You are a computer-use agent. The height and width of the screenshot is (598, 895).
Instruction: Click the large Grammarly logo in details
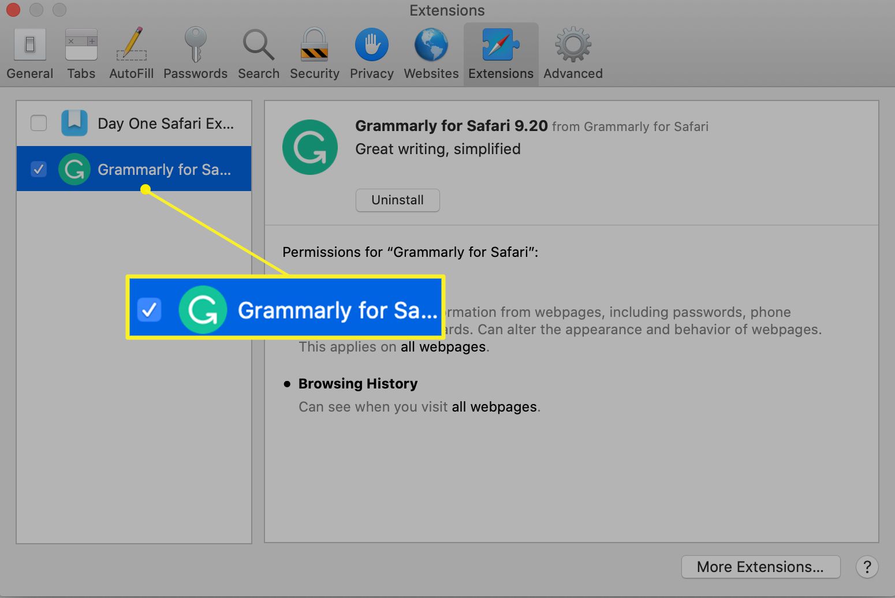tap(310, 147)
